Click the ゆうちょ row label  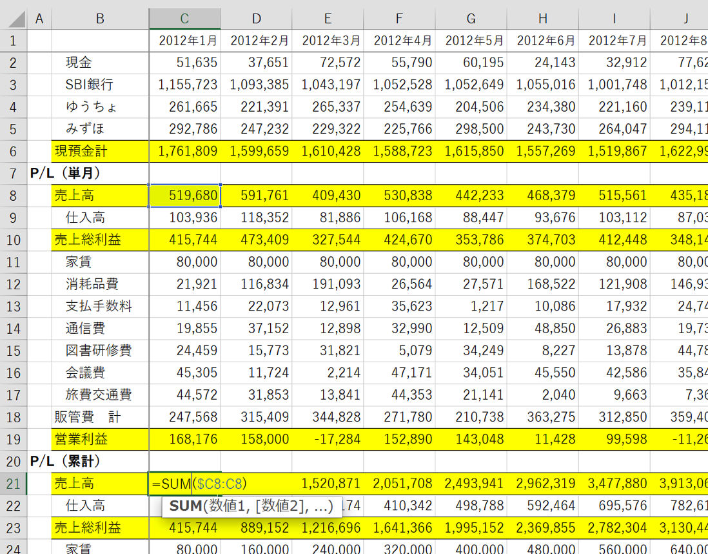(92, 107)
